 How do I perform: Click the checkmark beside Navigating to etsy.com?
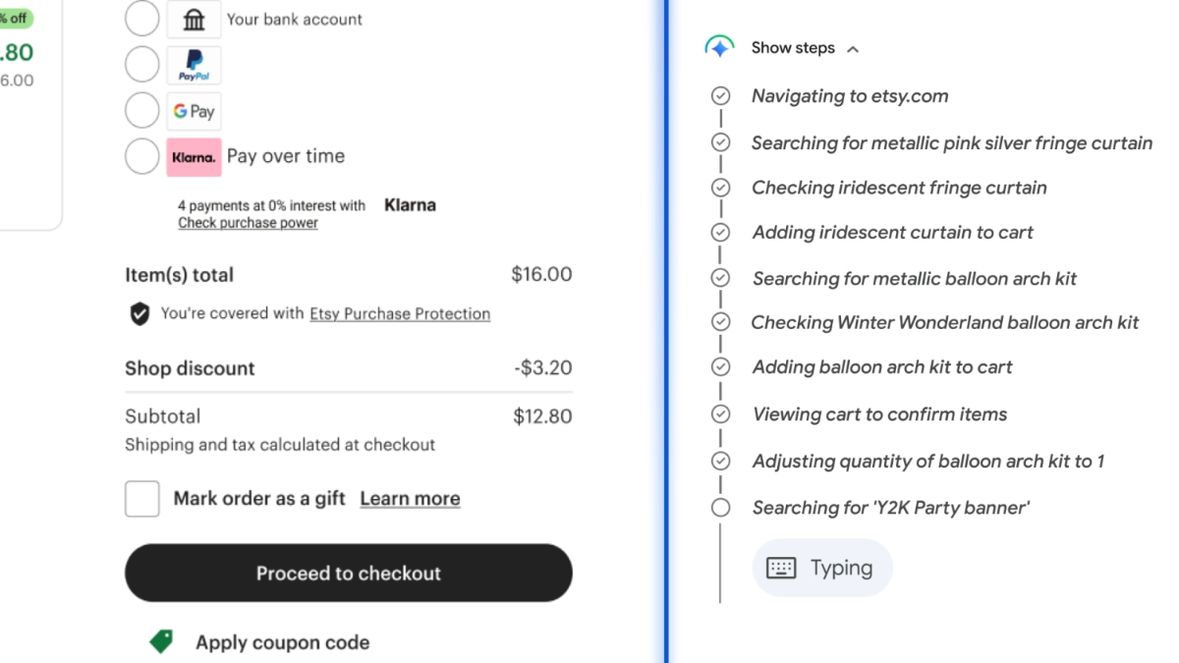pos(720,96)
